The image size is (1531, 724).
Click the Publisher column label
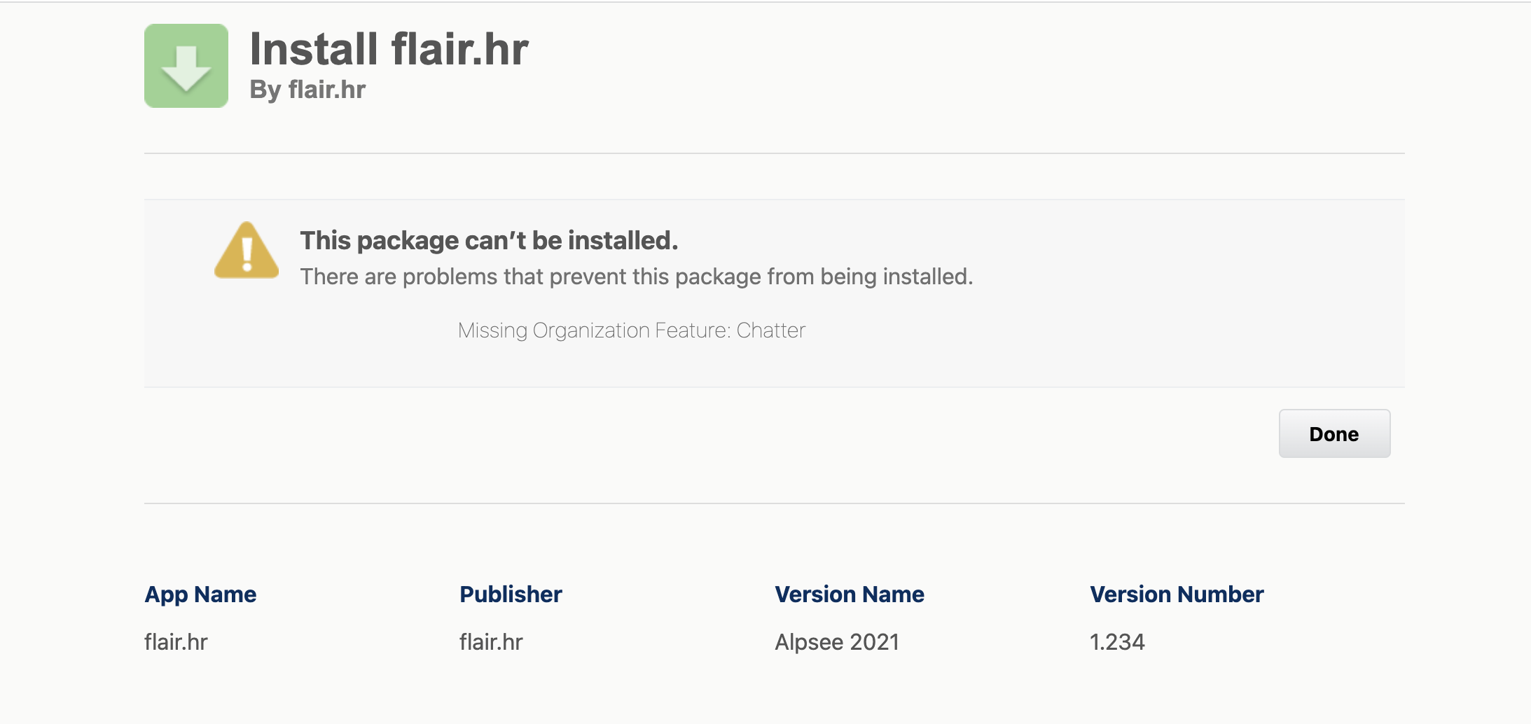[x=511, y=594]
